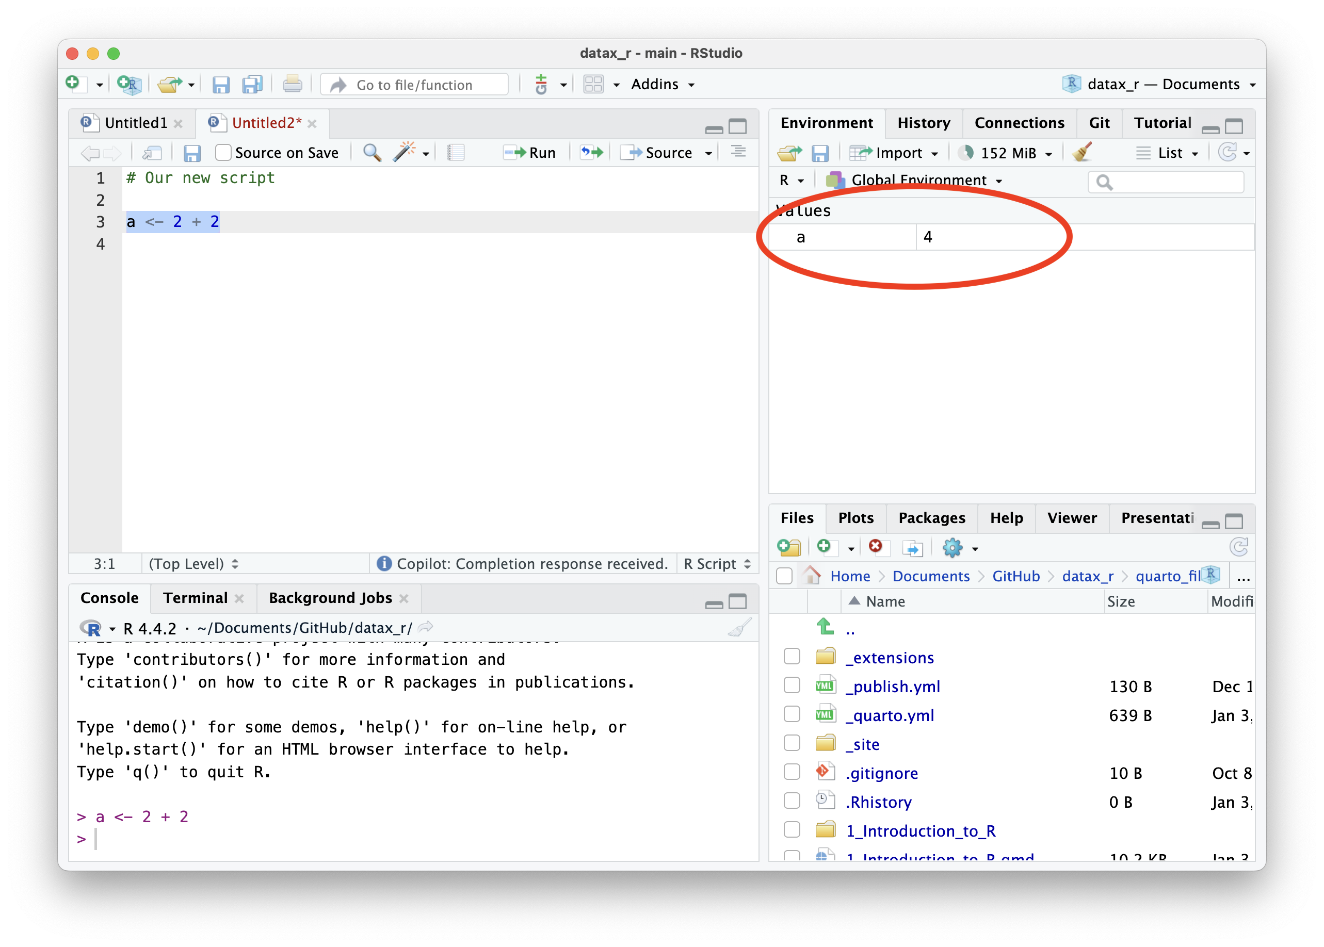Click the code tools magic wand icon
Screen dimensions: 1324x947
coord(403,152)
